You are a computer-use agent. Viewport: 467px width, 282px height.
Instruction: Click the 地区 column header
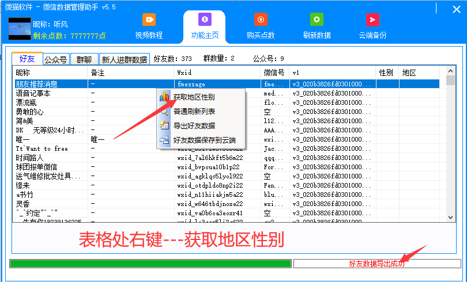(419, 73)
